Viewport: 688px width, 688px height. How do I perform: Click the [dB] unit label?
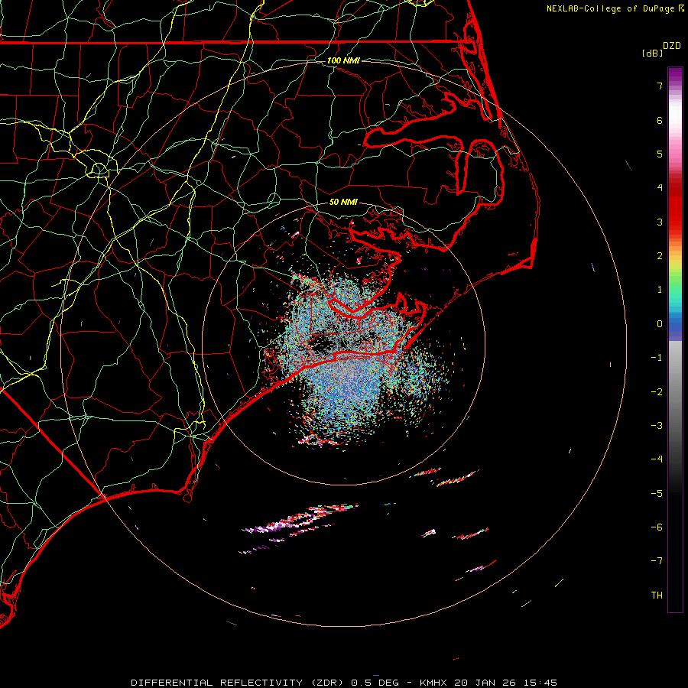(652, 53)
